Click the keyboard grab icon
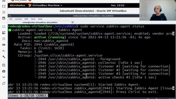This screenshot has height=99, width=176. (x=4, y=45)
